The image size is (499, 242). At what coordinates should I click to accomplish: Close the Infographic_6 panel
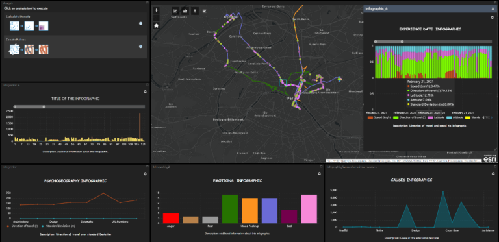[493, 9]
